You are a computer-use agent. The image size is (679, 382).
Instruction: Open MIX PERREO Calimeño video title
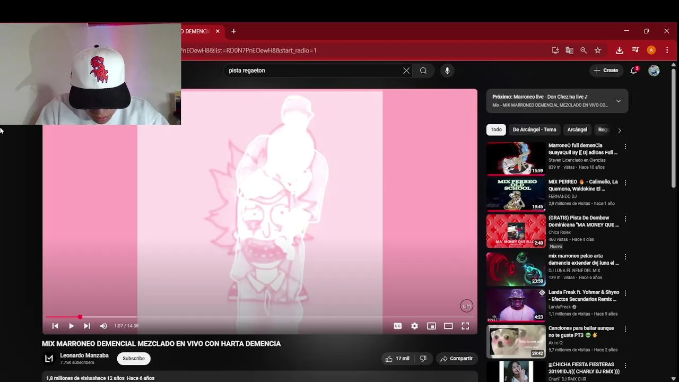tap(583, 185)
